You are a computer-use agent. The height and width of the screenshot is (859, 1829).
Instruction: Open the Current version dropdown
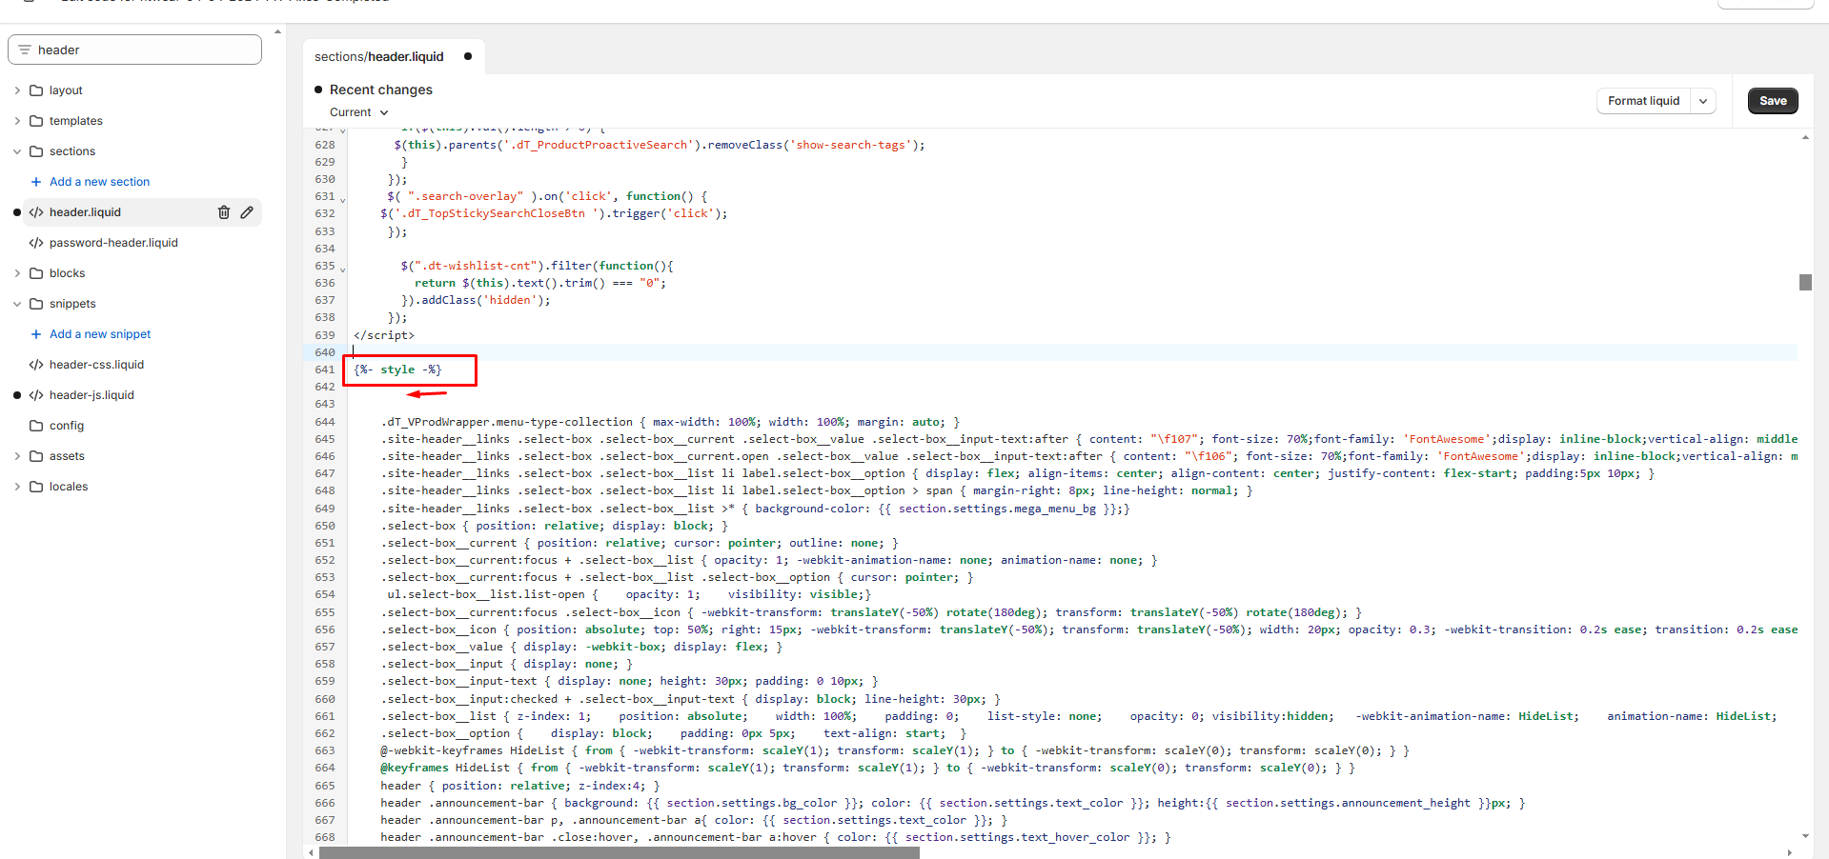[x=359, y=112]
